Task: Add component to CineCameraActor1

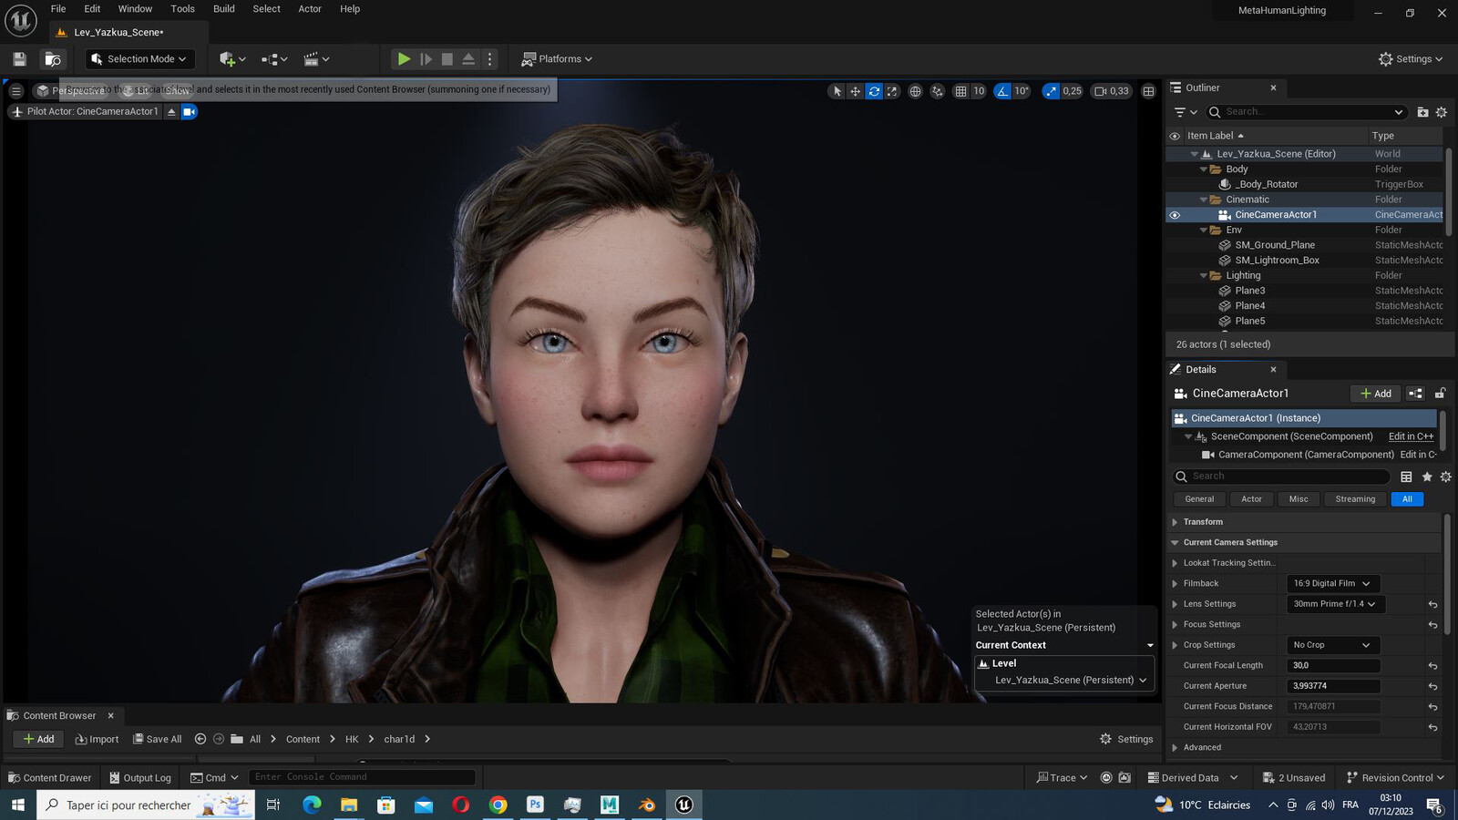Action: point(1375,394)
